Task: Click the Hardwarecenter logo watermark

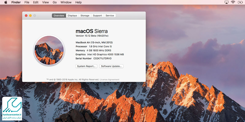Action: 12,109
